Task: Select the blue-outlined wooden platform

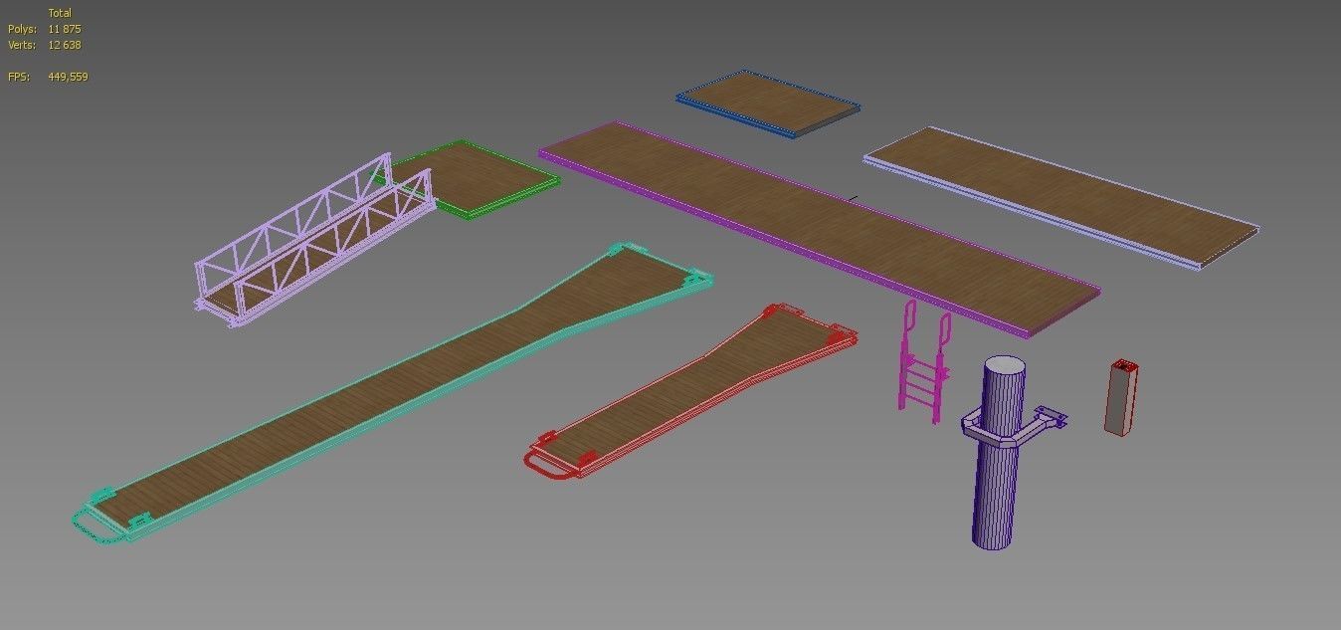Action: pyautogui.click(x=768, y=103)
